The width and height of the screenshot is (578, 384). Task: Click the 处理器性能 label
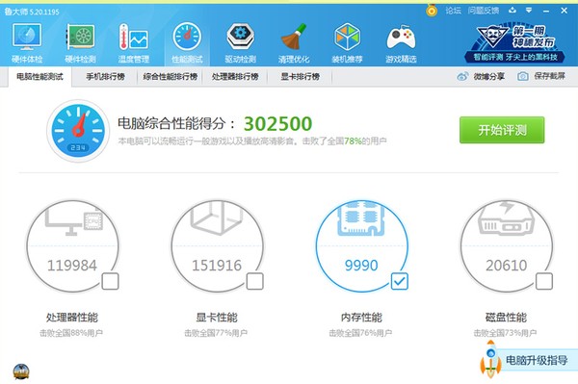(x=72, y=318)
